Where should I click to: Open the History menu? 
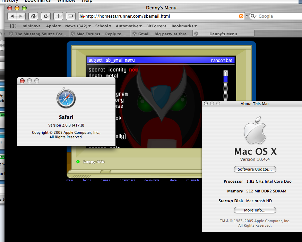tap(9, 1)
